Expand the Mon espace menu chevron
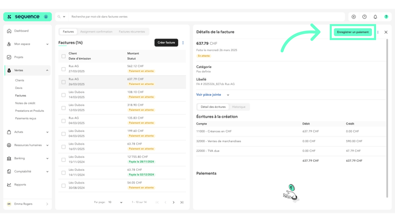The width and height of the screenshot is (395, 222). 47,44
